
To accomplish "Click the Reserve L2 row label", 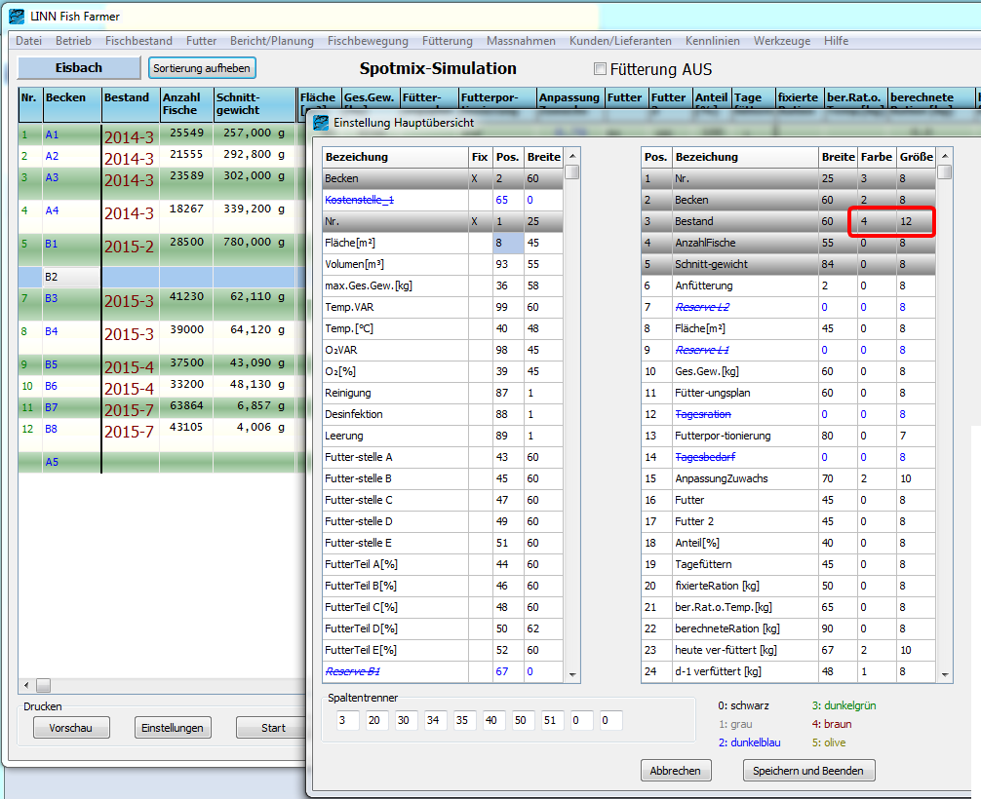I will (702, 307).
